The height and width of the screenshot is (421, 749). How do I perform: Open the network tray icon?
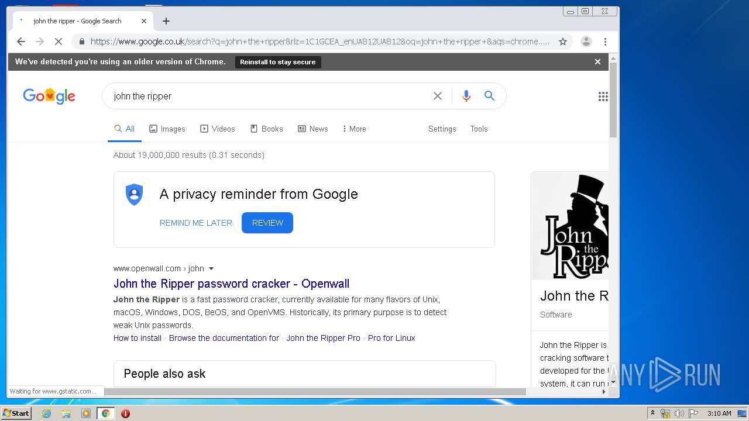click(665, 413)
